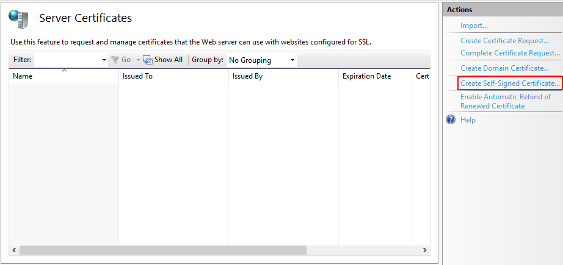Click inside the Filter text field
The height and width of the screenshot is (265, 563).
coord(67,60)
